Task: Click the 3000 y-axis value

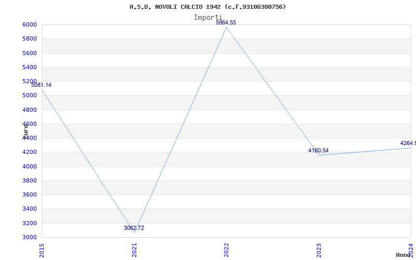Action: pos(30,237)
